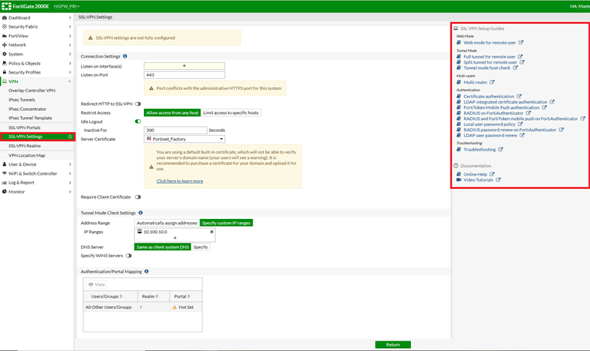Open IPsec Concentrator page
The width and height of the screenshot is (590, 351).
coord(28,109)
